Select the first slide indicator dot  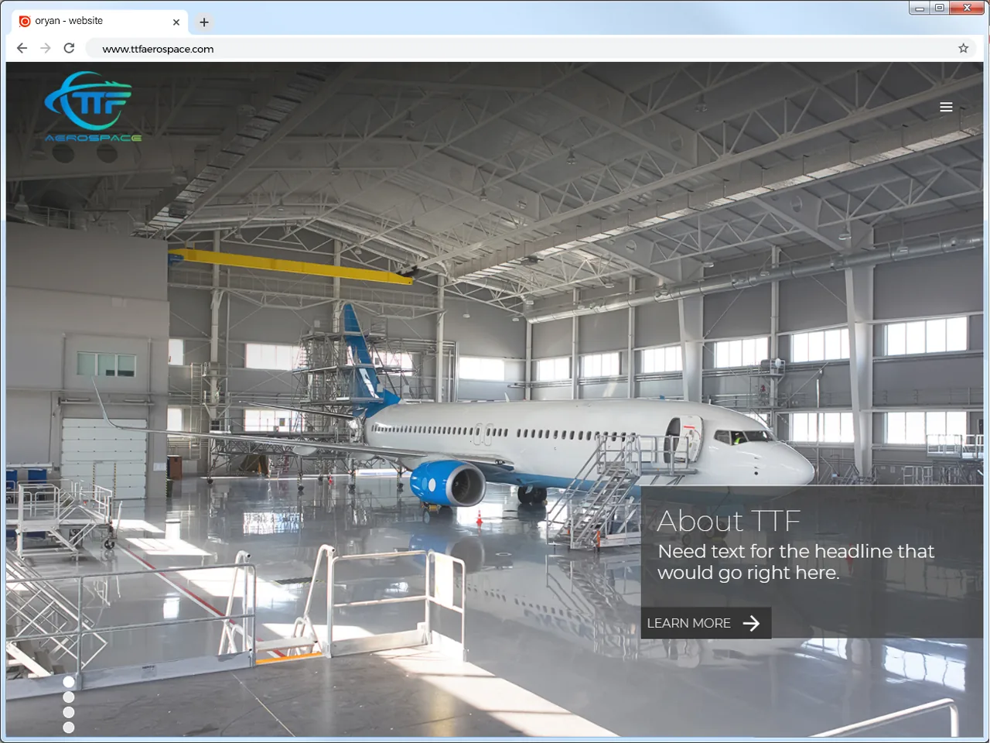[69, 682]
